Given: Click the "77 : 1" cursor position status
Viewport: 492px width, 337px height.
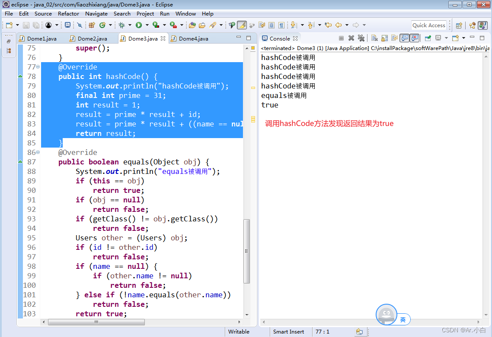Looking at the screenshot, I should tap(322, 332).
